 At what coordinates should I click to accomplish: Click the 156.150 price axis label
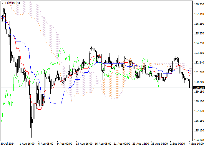coord(199,121)
